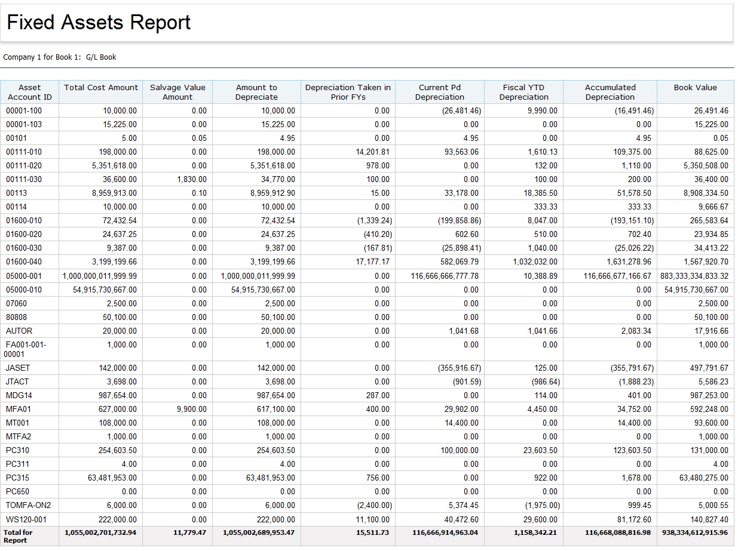Open asset account 00001-100
The height and width of the screenshot is (551, 738).
pyautogui.click(x=24, y=110)
